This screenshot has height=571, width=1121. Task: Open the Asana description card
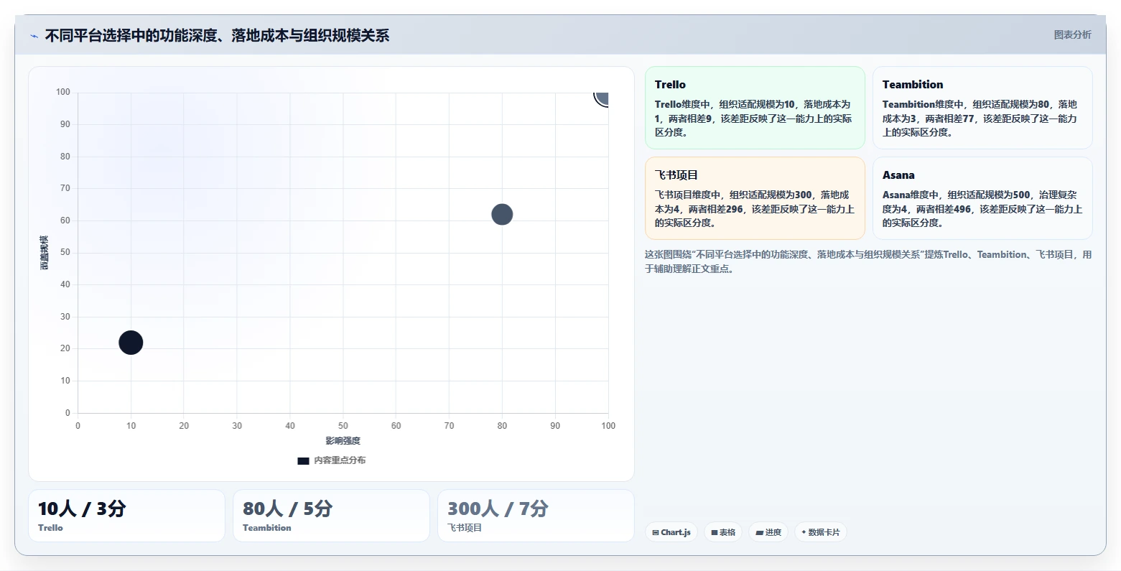click(x=982, y=198)
